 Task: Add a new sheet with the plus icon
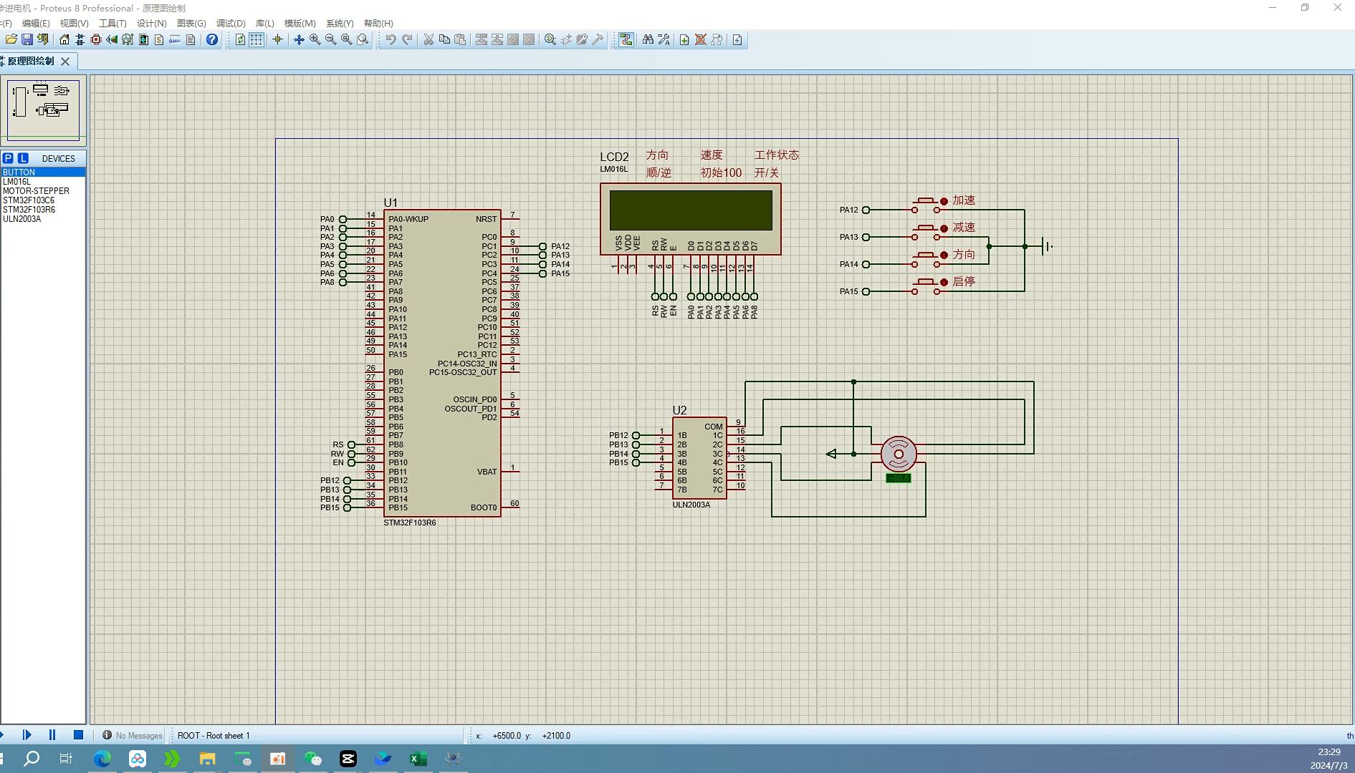685,39
